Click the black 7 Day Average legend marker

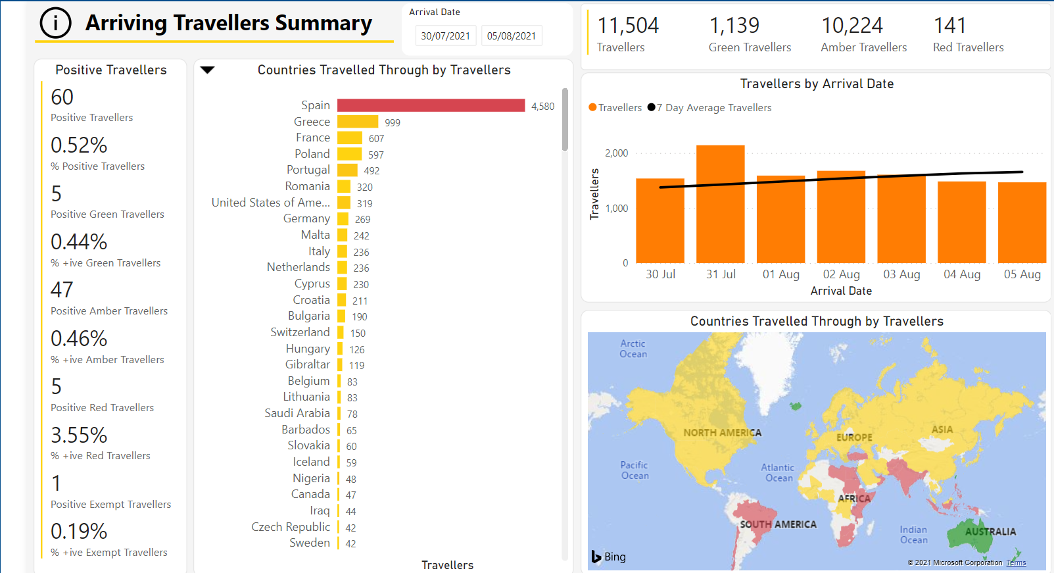point(651,108)
